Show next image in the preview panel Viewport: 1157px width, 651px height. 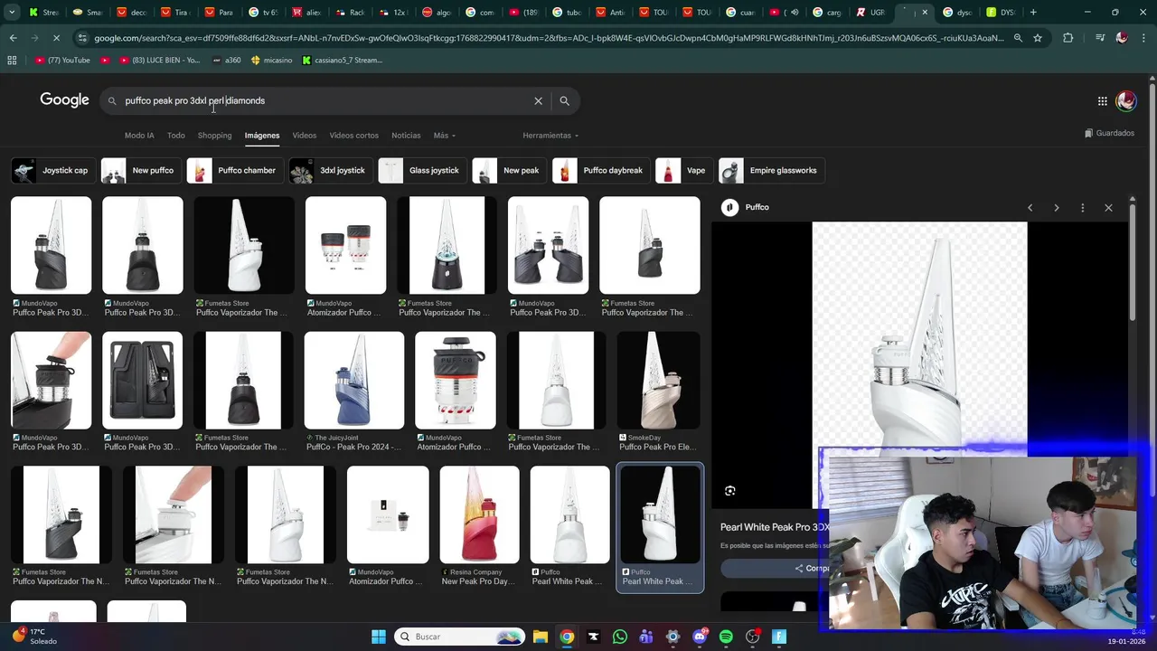click(1056, 208)
